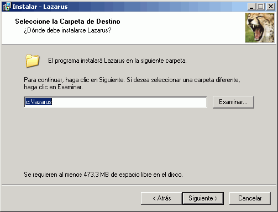Continue with the Siguiente button
This screenshot has height=212, width=278.
203,198
